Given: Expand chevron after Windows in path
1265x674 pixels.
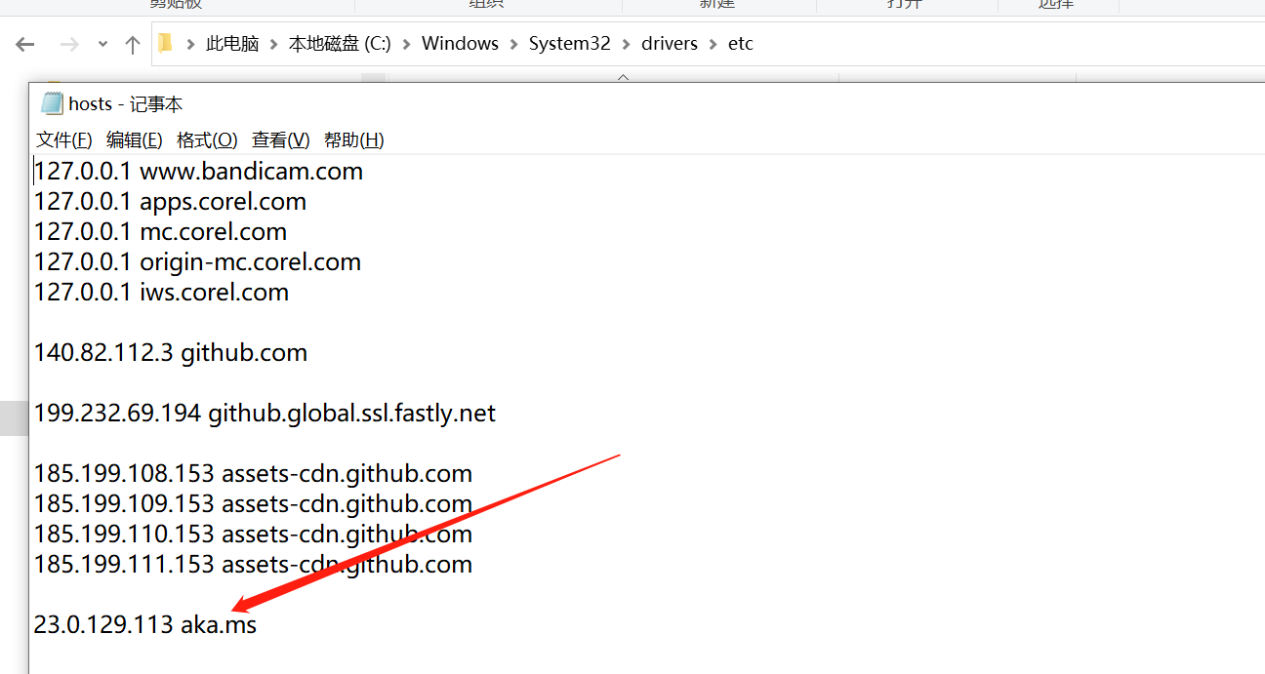Looking at the screenshot, I should pyautogui.click(x=513, y=44).
